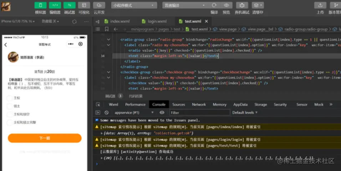The height and width of the screenshot is (171, 341).
Task: Click the inspect element picker icon
Action: (98, 104)
